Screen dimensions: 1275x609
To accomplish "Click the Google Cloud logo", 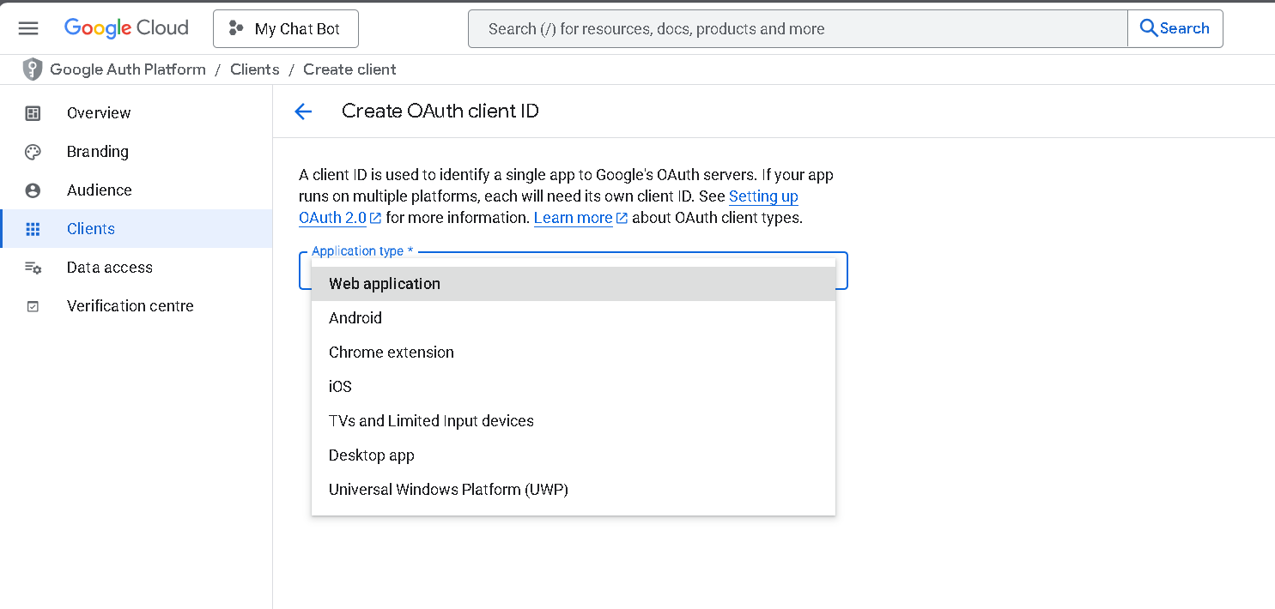I will click(126, 28).
